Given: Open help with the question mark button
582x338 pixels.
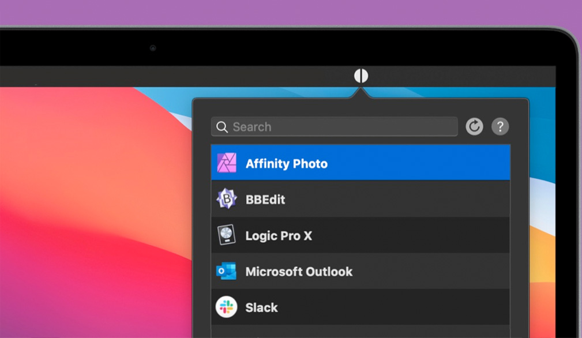Looking at the screenshot, I should (500, 126).
